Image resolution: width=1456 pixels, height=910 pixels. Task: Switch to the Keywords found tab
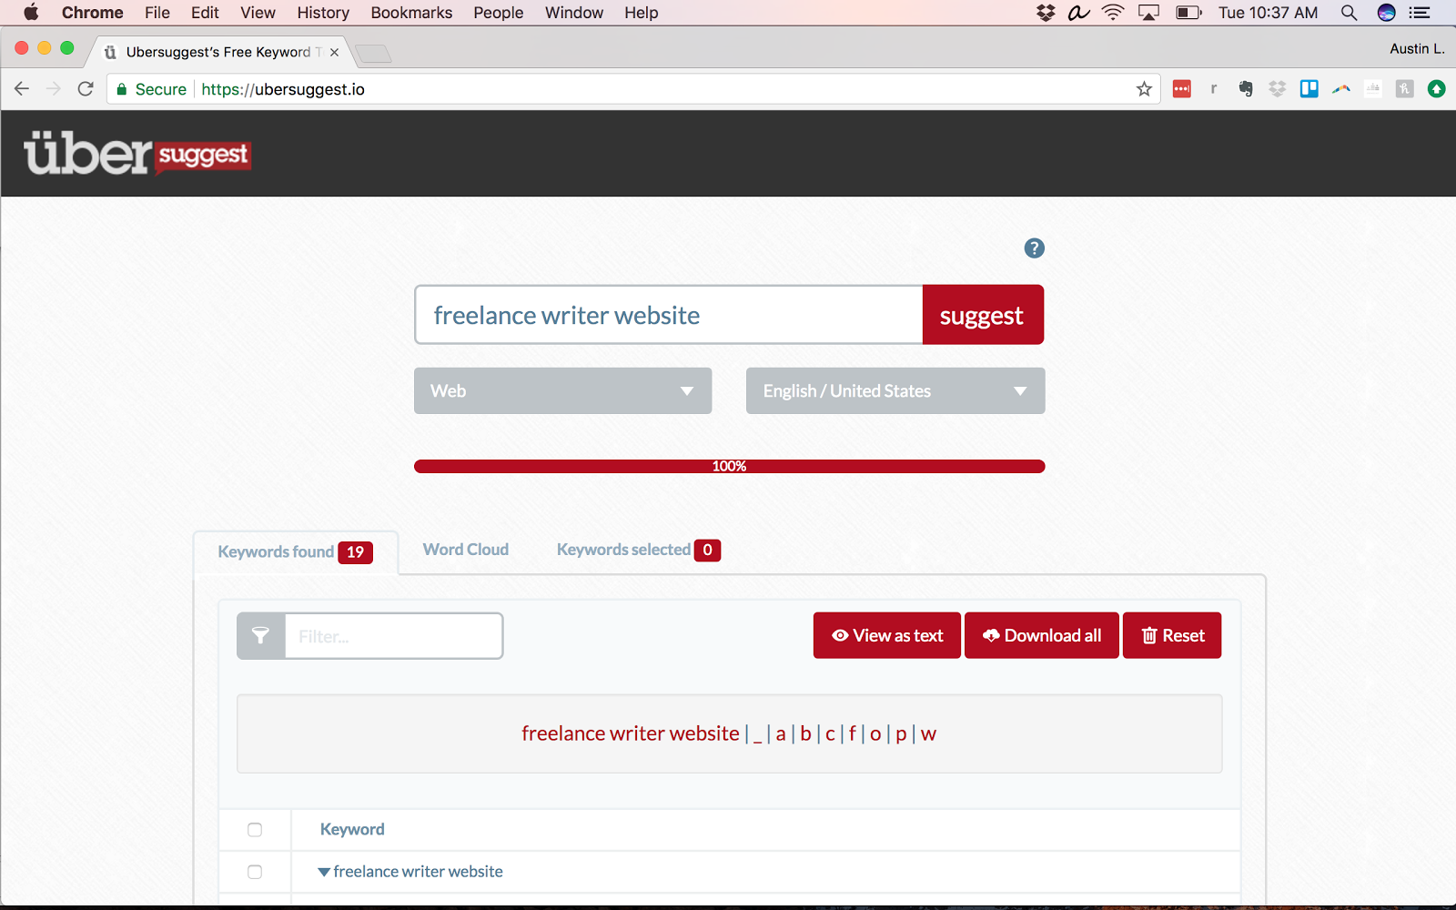296,552
